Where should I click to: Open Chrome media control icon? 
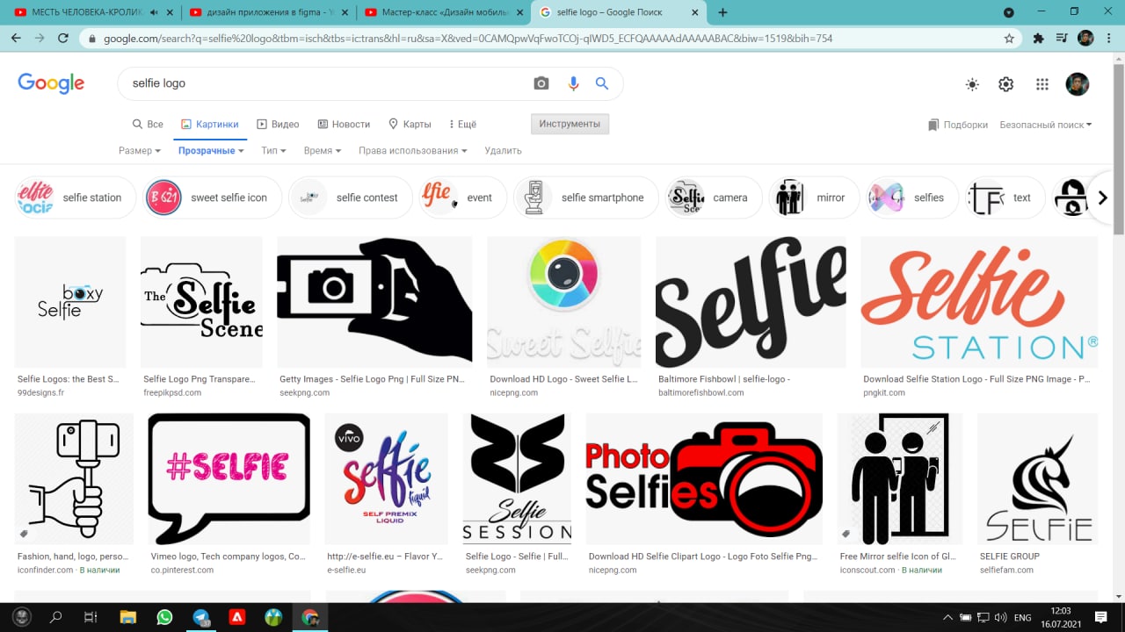1062,39
